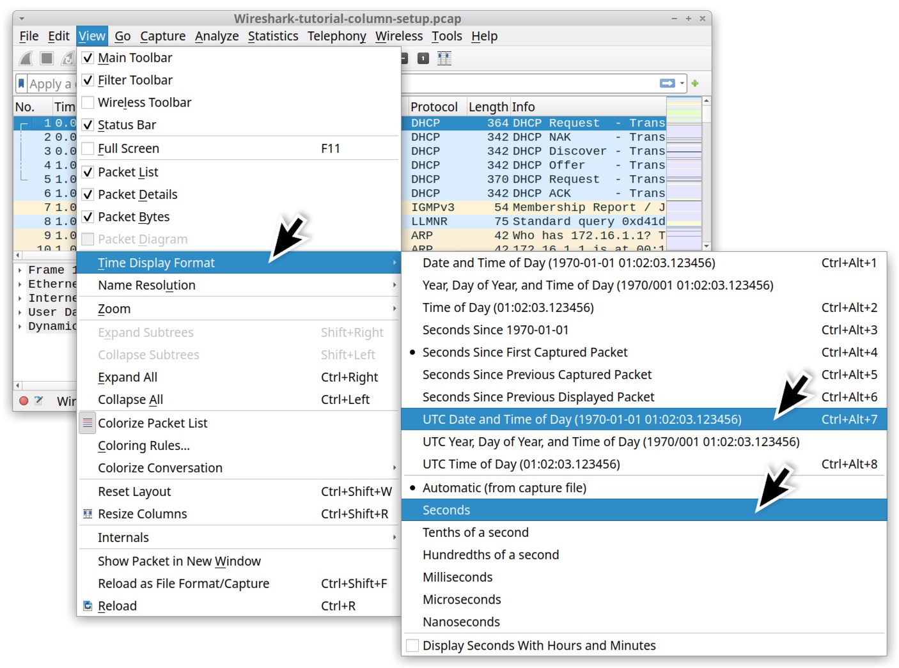Click the packet list minimap color bar
The height and width of the screenshot is (668, 899).
[684, 173]
